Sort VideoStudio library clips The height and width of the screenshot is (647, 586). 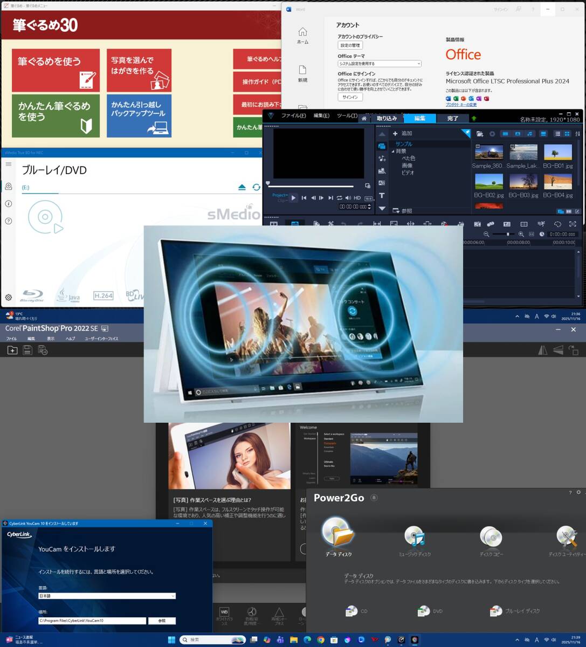[x=576, y=134]
